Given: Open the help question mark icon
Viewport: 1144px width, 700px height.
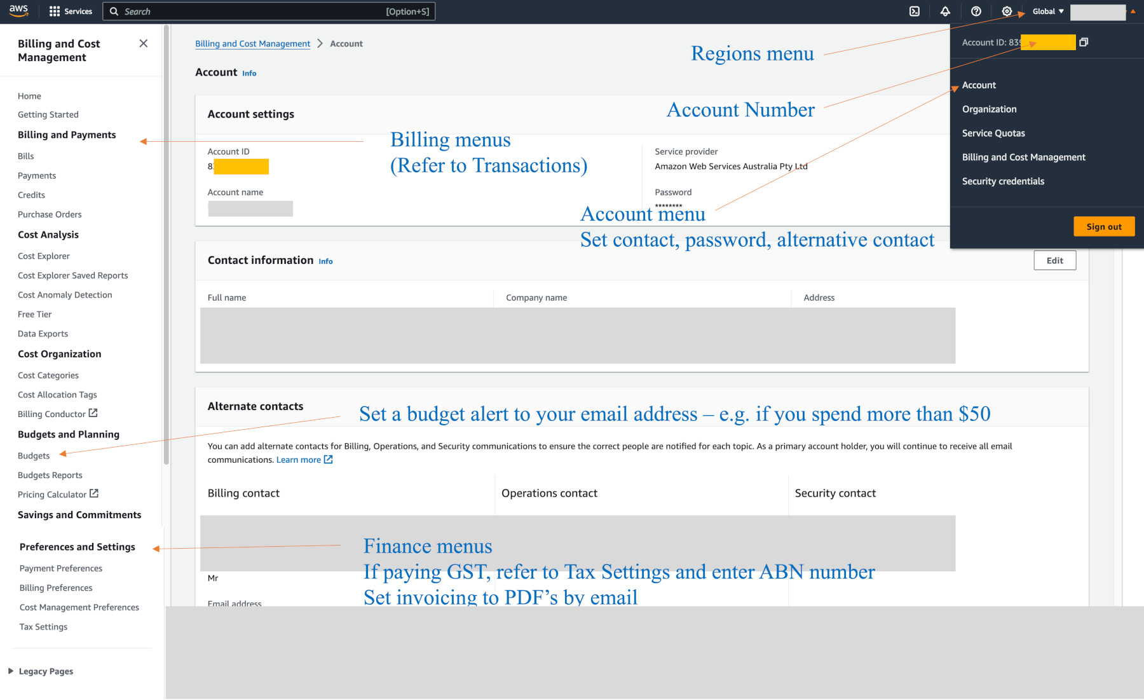Looking at the screenshot, I should tap(976, 11).
